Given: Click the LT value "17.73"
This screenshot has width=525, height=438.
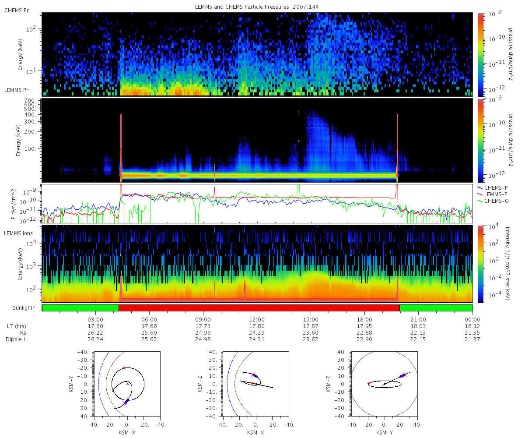Looking at the screenshot, I should [x=203, y=326].
